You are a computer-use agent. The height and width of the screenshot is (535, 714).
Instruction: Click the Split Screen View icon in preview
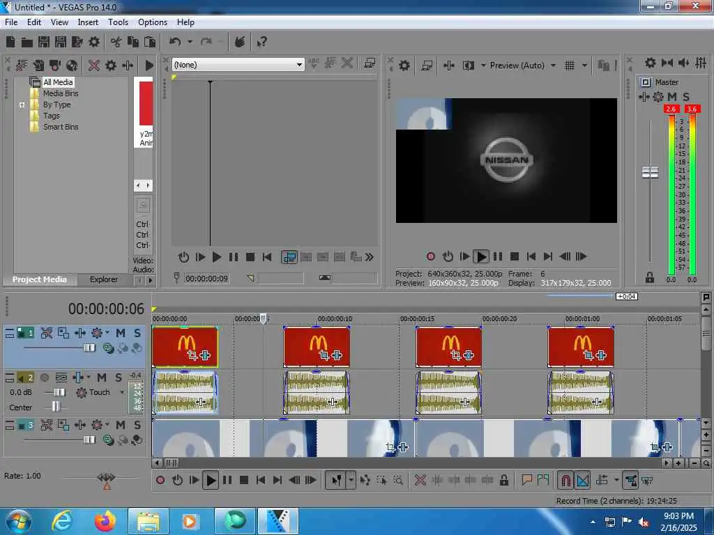click(x=468, y=65)
